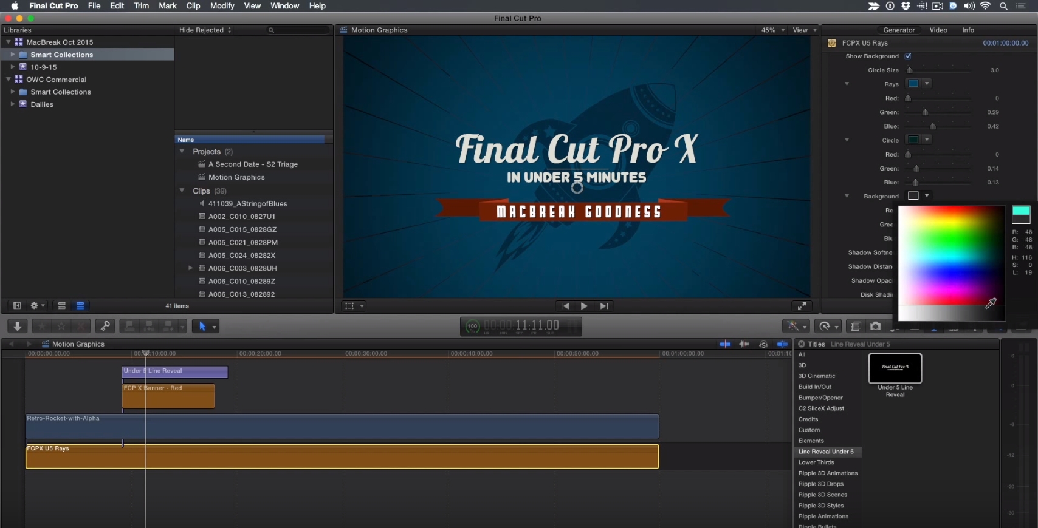The width and height of the screenshot is (1038, 528).
Task: Open the browser gear action menu
Action: pyautogui.click(x=38, y=306)
